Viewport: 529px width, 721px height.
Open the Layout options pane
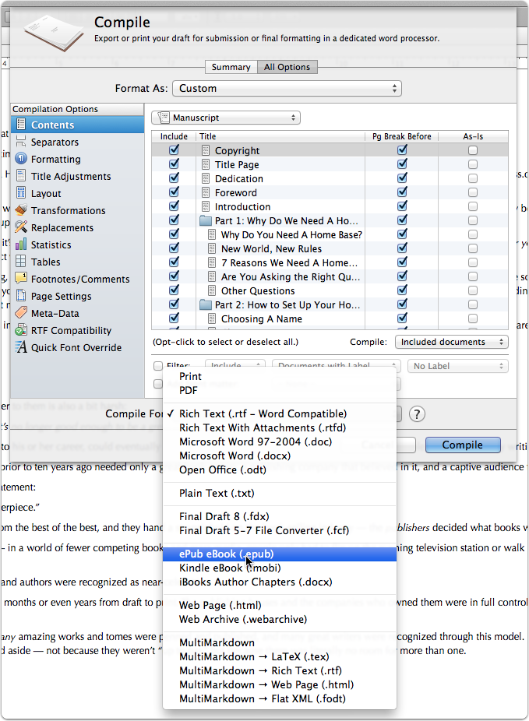click(77, 194)
